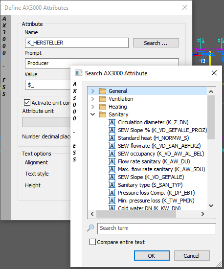Click the Search ... button
This screenshot has width=224, height=269.
point(156,43)
